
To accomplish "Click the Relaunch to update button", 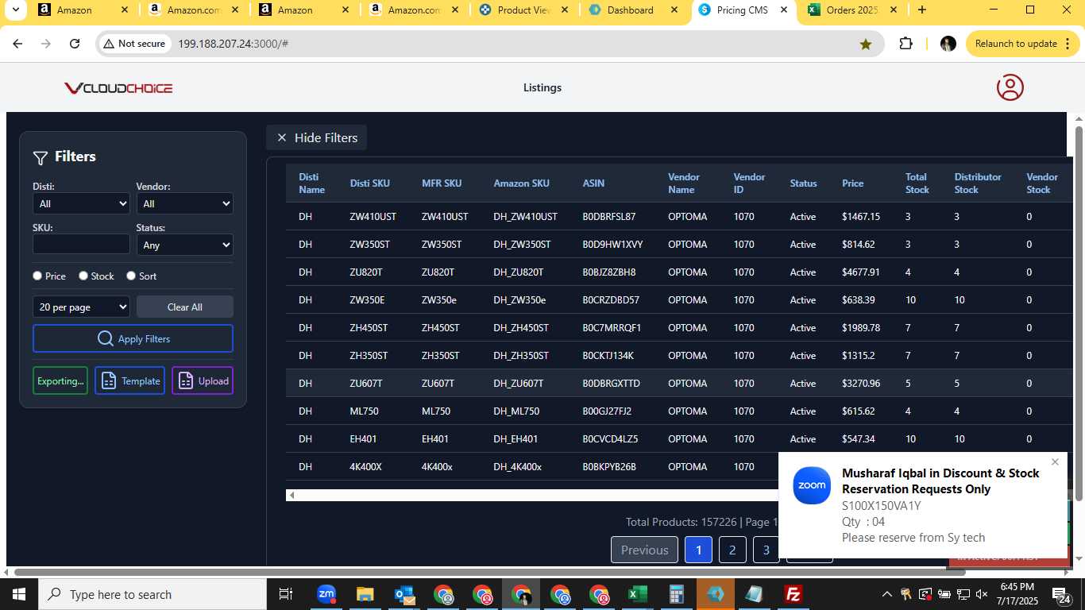I will pos(1023,44).
